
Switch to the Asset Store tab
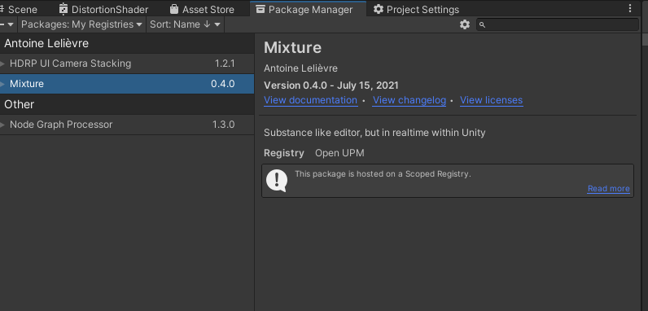pyautogui.click(x=202, y=9)
